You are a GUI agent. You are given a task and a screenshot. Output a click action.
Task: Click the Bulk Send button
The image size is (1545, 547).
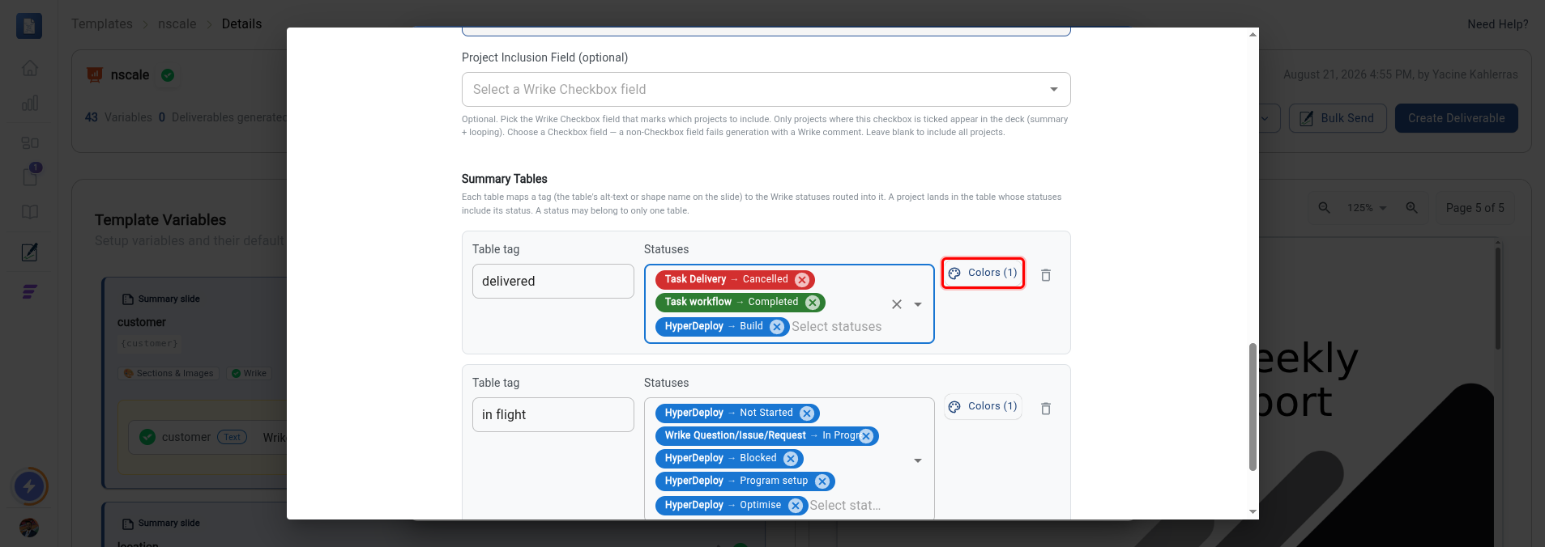click(1338, 118)
